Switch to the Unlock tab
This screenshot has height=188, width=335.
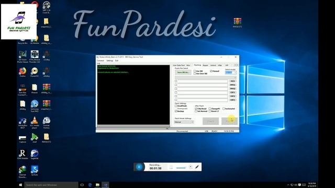pos(213,65)
